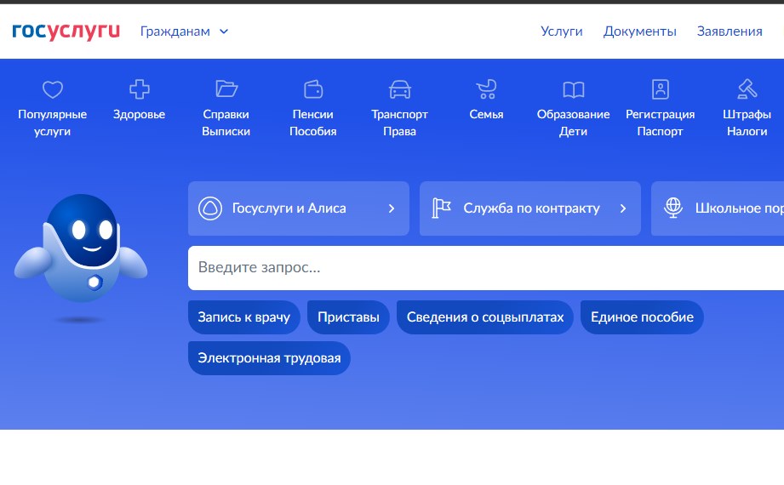Expand the chevron next to Гражданам
This screenshot has height=485, width=784.
pos(224,31)
